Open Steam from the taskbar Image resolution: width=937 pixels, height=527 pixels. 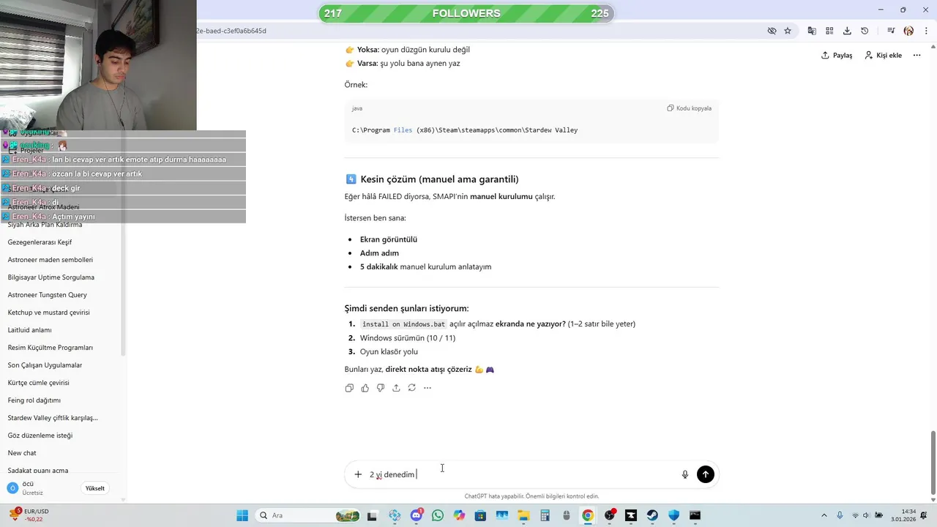pyautogui.click(x=652, y=515)
